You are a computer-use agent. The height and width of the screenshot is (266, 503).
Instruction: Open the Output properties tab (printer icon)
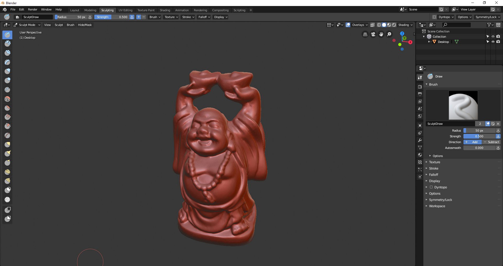(420, 94)
